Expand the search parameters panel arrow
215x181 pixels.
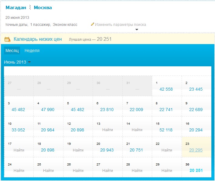tap(137, 30)
